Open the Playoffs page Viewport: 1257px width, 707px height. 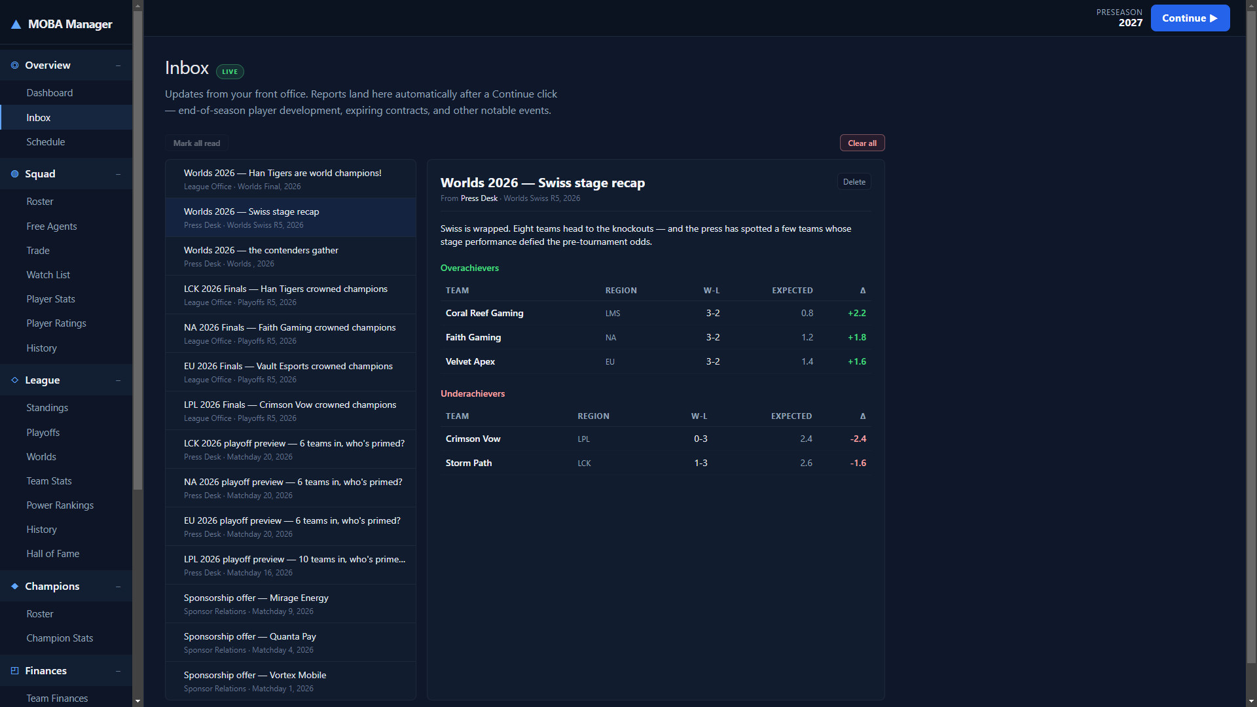point(66,433)
